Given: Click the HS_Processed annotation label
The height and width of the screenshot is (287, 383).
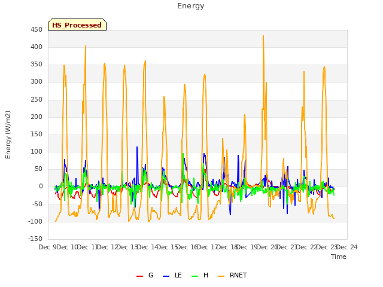Looking at the screenshot, I should tap(77, 25).
